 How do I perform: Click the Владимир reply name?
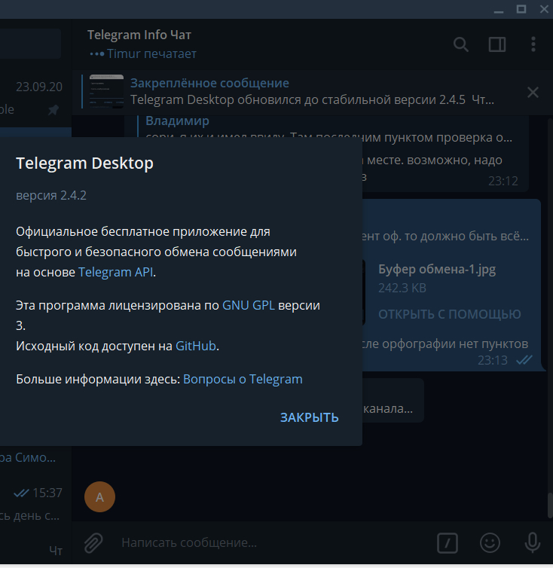point(177,121)
